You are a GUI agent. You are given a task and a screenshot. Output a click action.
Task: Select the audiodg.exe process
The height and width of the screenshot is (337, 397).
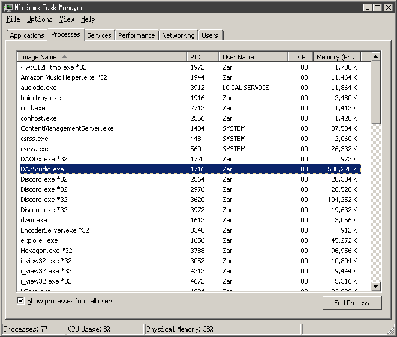point(190,88)
